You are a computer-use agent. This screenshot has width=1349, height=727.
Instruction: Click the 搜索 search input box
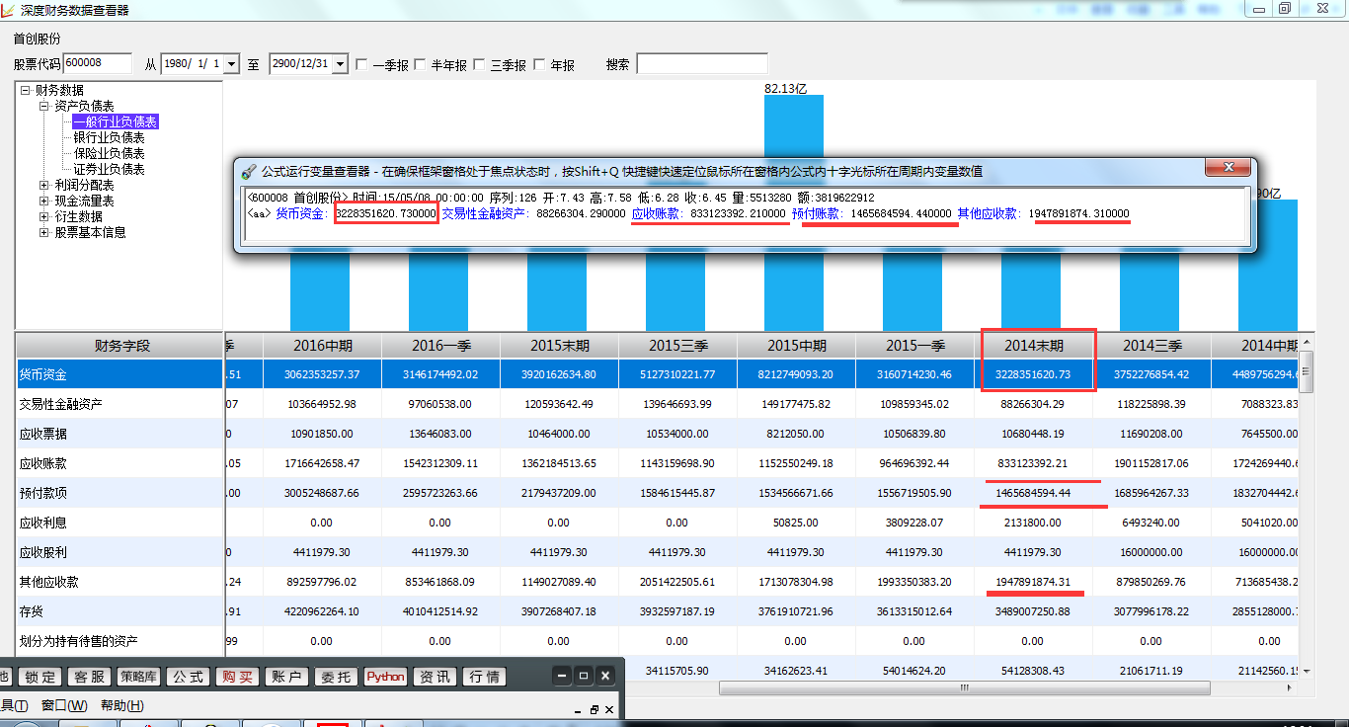[702, 64]
